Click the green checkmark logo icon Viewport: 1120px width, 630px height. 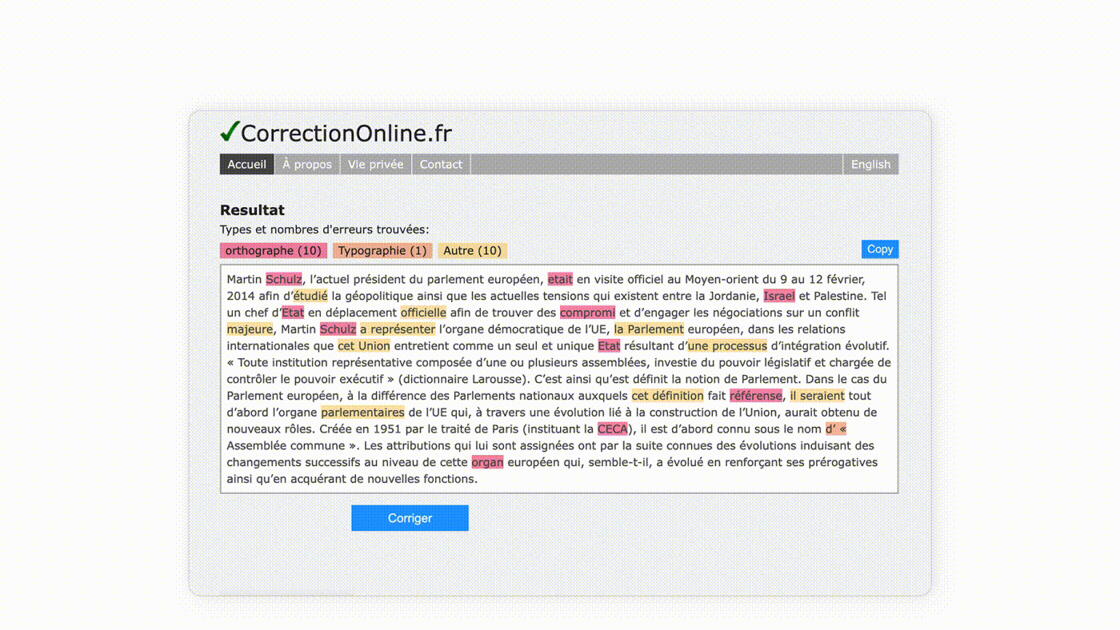coord(228,132)
